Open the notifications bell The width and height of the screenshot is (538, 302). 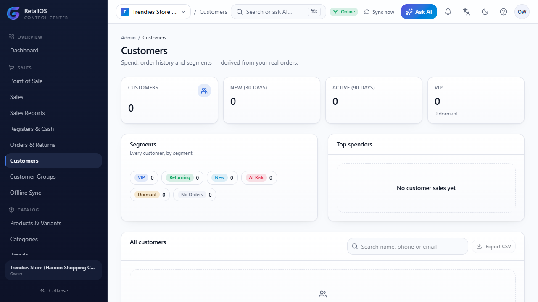[x=448, y=12]
